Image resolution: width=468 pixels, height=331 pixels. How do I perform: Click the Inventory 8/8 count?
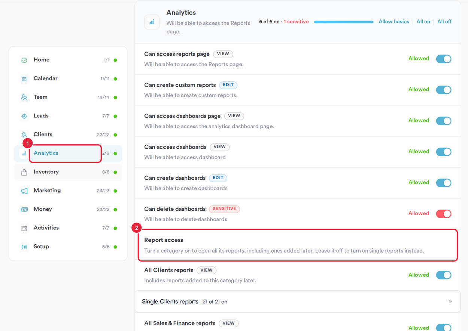[106, 172]
